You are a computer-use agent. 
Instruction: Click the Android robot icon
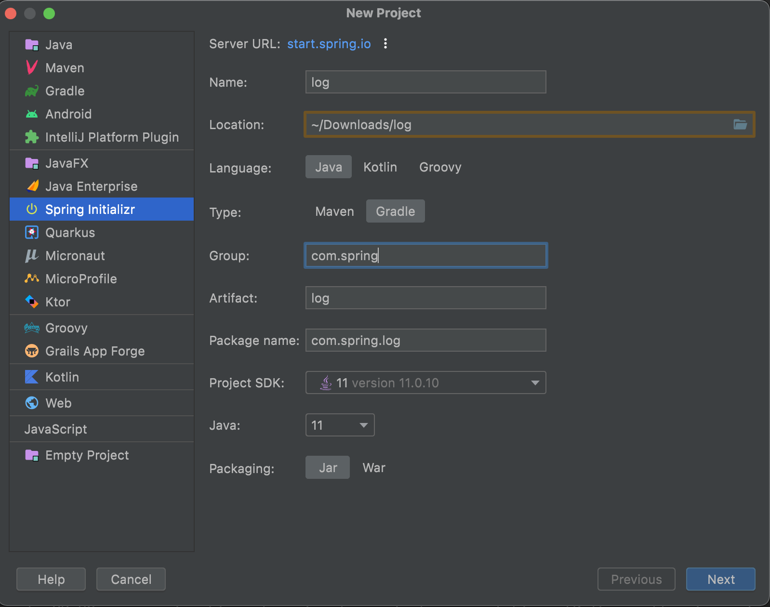point(32,114)
